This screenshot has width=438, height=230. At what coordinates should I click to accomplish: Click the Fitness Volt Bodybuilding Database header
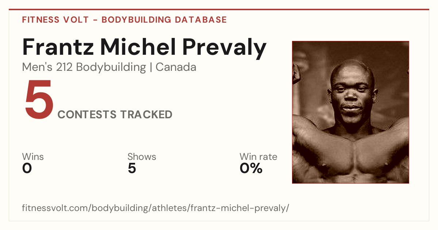coord(124,20)
